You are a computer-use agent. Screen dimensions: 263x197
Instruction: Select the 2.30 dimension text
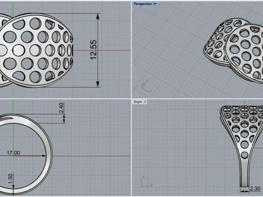click(x=255, y=188)
